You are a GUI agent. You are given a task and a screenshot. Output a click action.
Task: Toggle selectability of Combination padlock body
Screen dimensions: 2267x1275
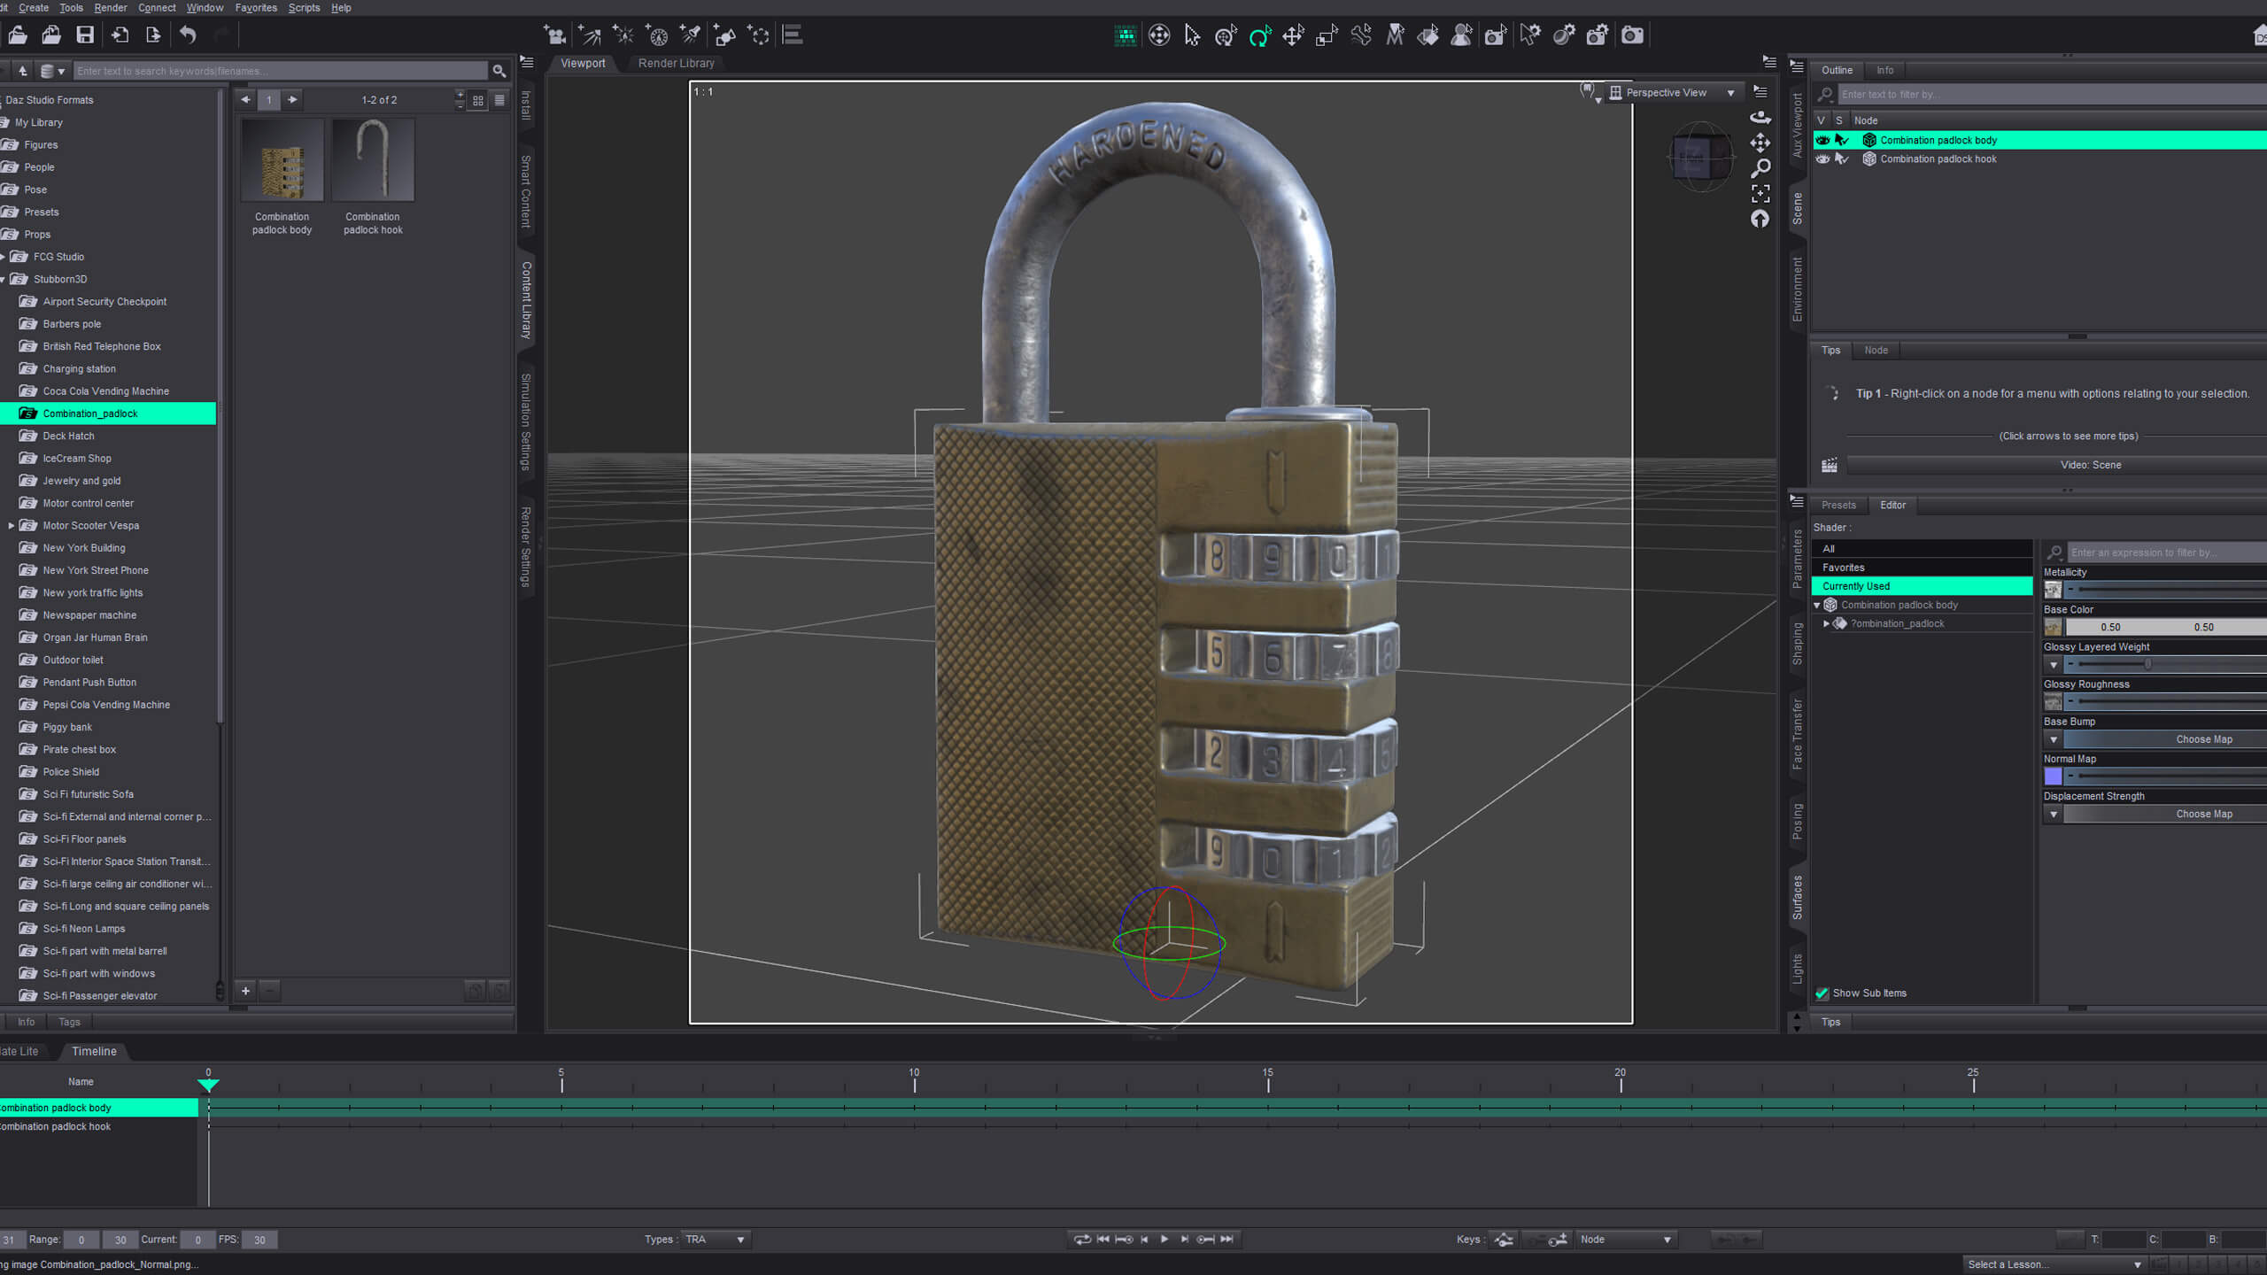1842,140
